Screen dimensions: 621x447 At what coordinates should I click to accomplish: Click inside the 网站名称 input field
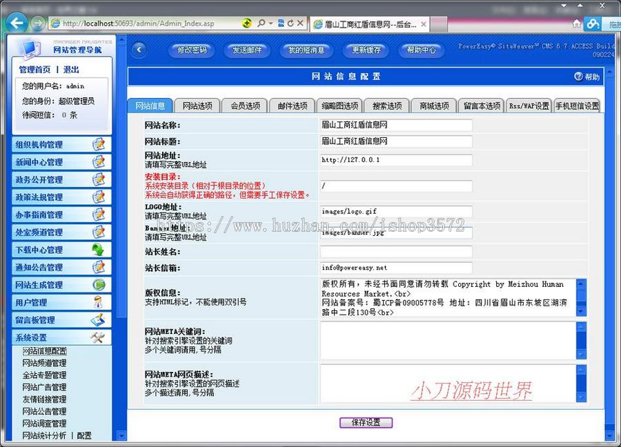(395, 125)
